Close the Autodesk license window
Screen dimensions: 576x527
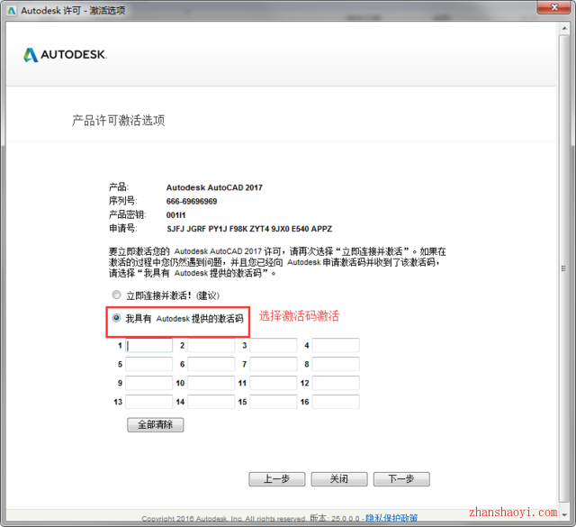pyautogui.click(x=554, y=7)
